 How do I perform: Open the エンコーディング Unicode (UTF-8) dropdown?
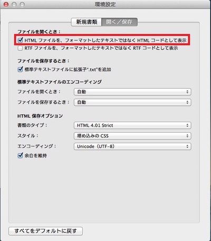[x=132, y=146]
